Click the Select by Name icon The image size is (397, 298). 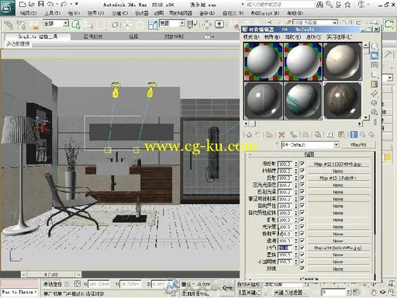tap(88, 25)
